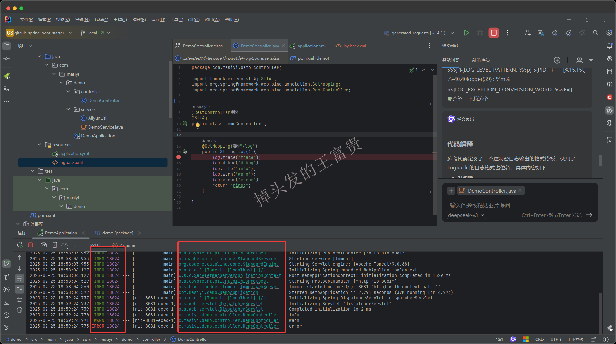The image size is (616, 344).
Task: Collapse the resources folder node
Action: tap(39, 145)
